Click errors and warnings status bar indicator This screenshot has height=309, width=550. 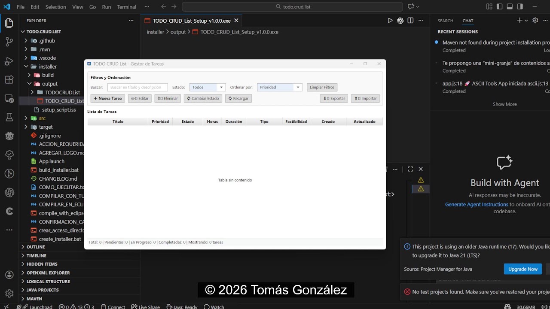pyautogui.click(x=76, y=307)
